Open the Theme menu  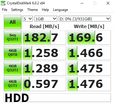click(x=33, y=10)
